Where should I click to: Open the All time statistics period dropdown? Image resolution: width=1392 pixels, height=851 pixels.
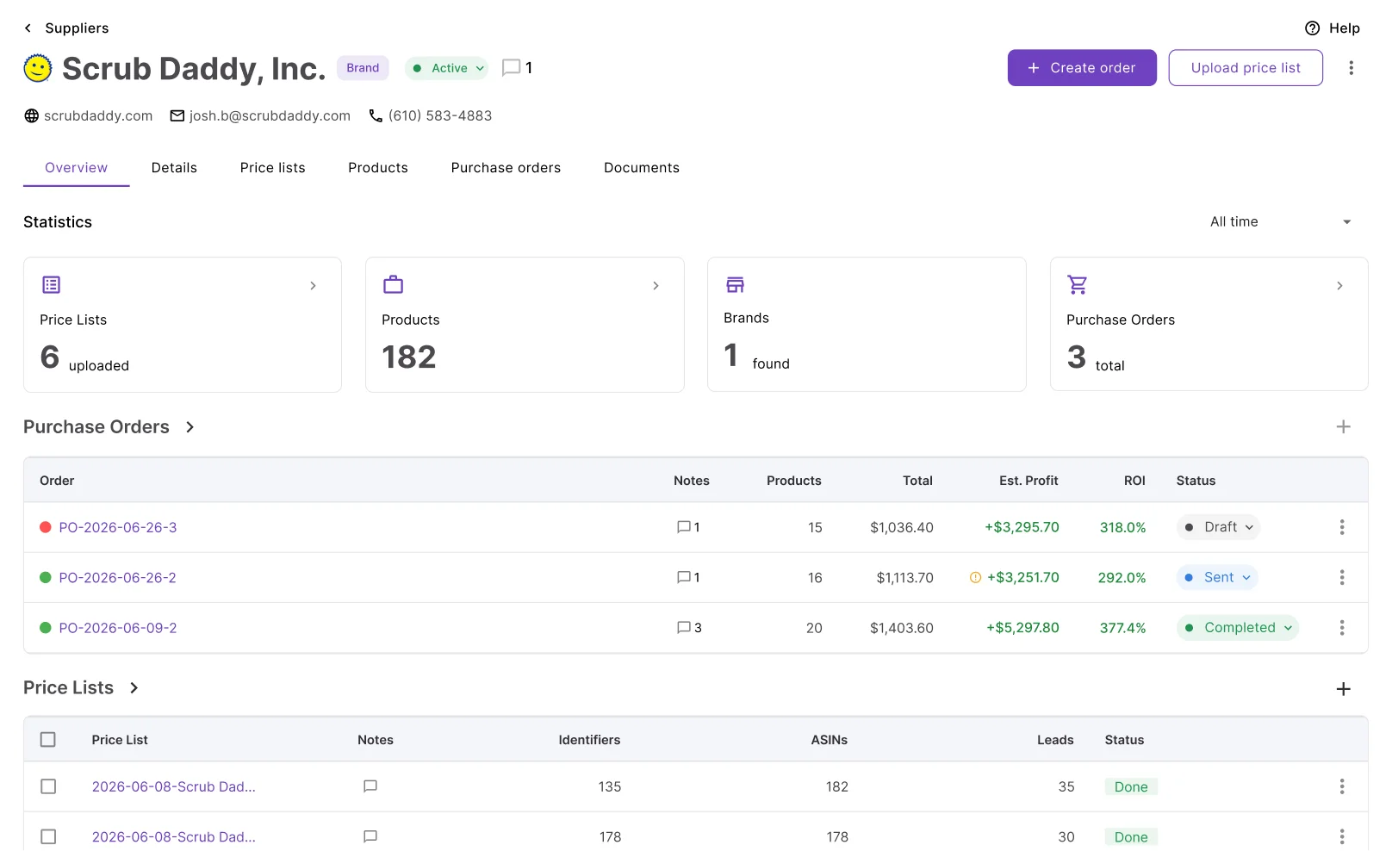1280,222
